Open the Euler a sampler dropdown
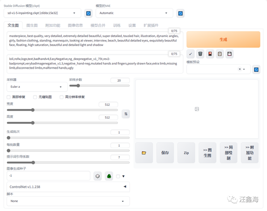 (x=37, y=87)
